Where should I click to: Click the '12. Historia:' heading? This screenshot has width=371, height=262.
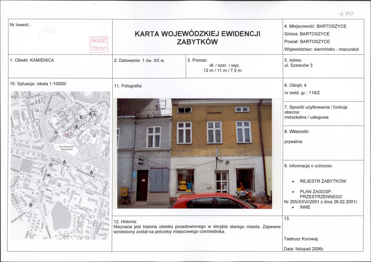(125, 222)
